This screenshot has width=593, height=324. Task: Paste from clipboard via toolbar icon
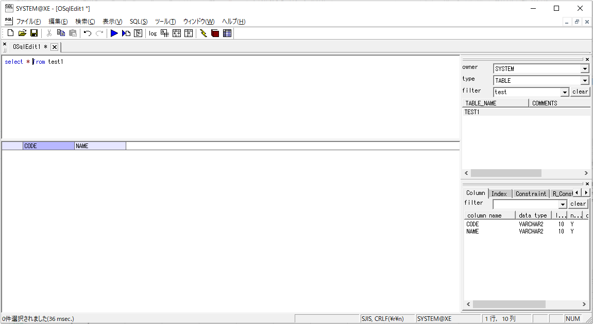(73, 33)
